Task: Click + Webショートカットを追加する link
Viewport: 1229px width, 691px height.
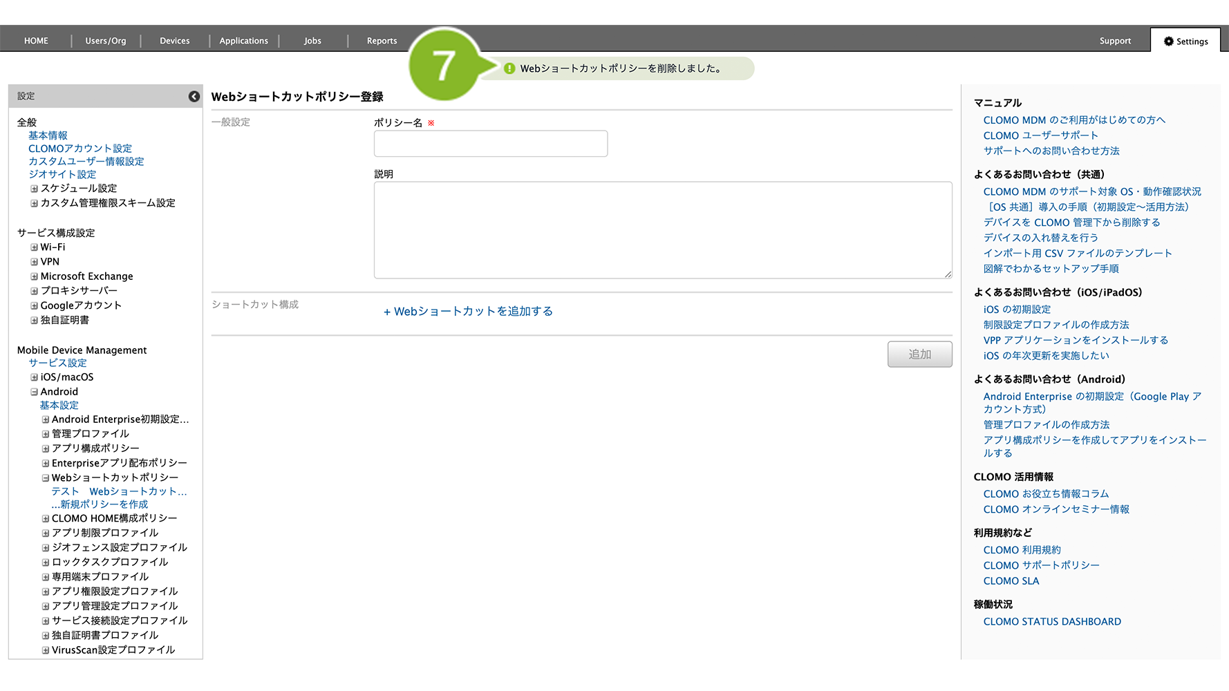Action: pos(468,312)
